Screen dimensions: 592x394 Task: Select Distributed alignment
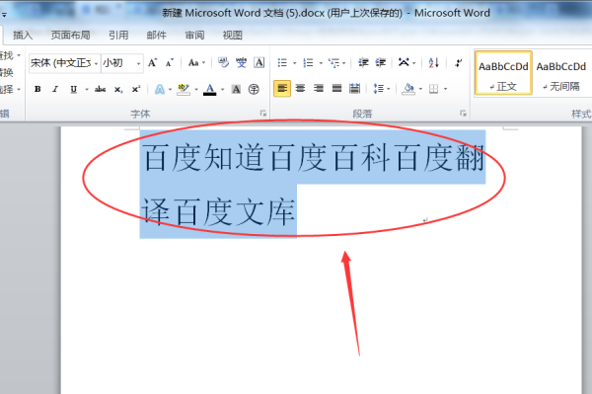[354, 89]
